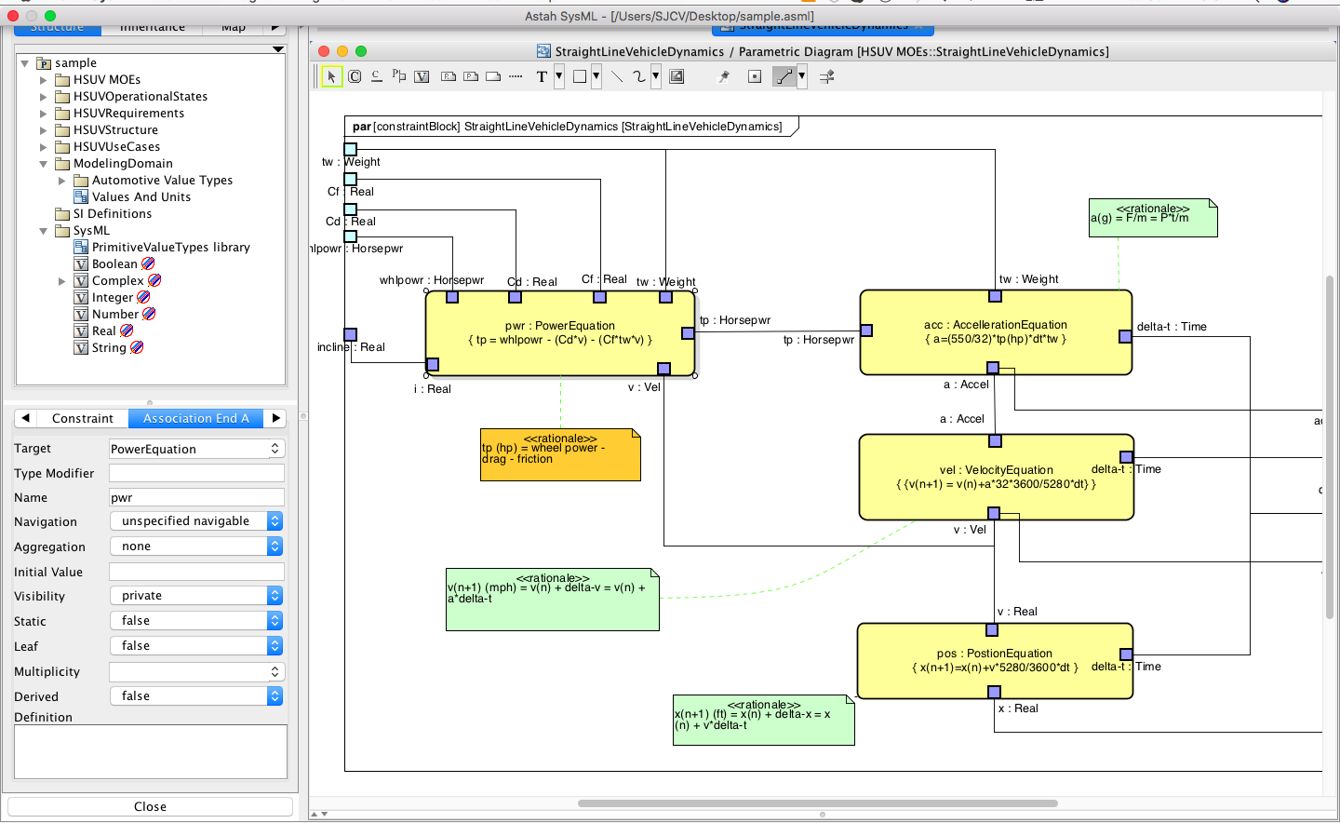Toggle the line routing mode button

(x=784, y=76)
